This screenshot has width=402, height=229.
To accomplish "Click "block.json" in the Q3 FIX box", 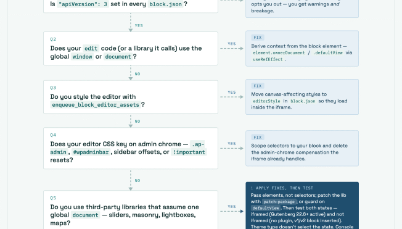I will [303, 101].
